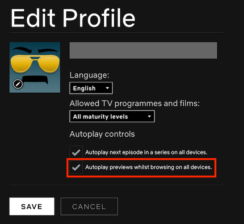Screen dimensions: 244x224
Task: Disable the Autoplay next episode checkbox
Action: (76, 152)
